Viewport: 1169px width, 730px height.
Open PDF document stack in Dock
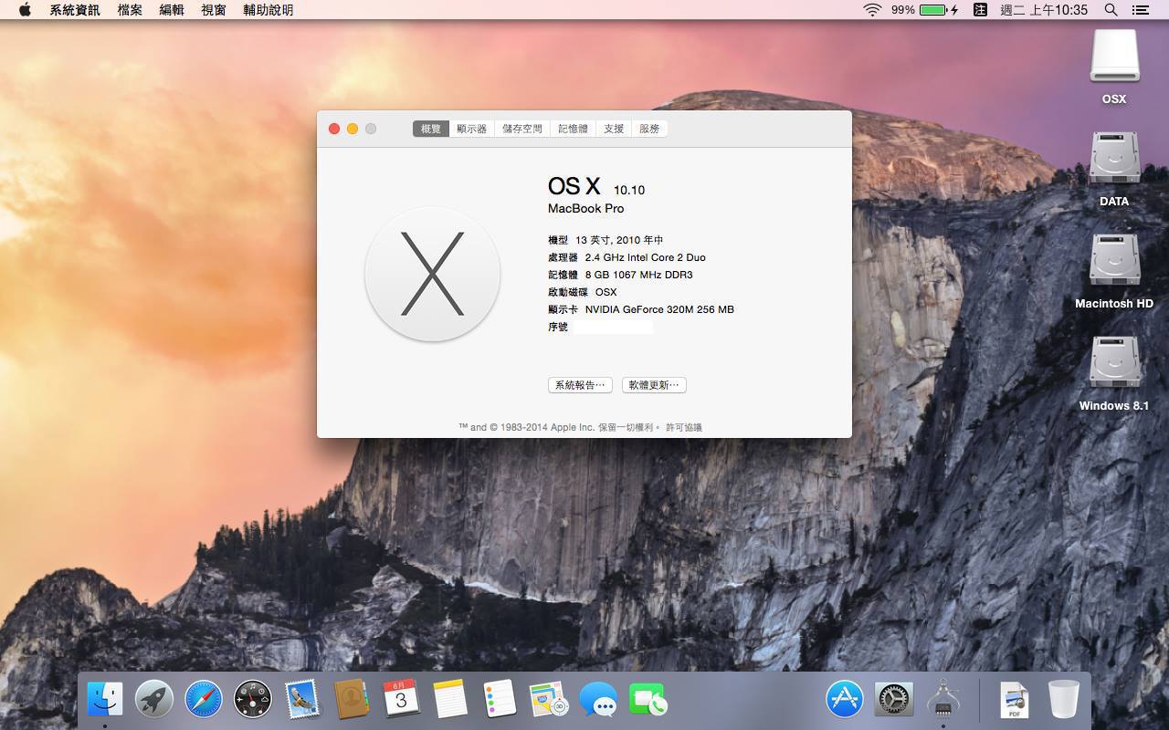pyautogui.click(x=1014, y=700)
